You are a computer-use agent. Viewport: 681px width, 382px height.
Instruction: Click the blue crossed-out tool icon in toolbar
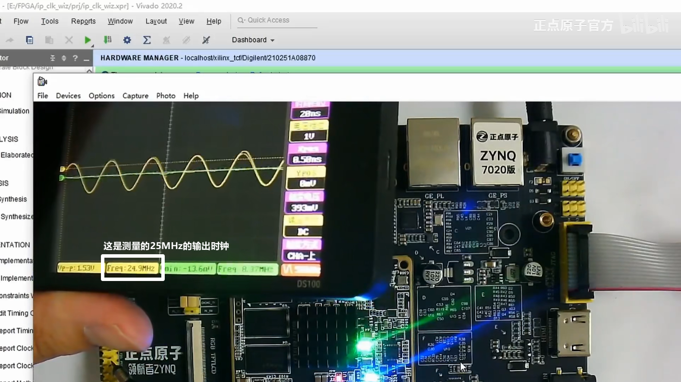(206, 40)
